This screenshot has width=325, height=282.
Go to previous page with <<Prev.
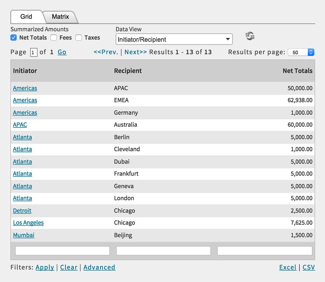pyautogui.click(x=106, y=52)
